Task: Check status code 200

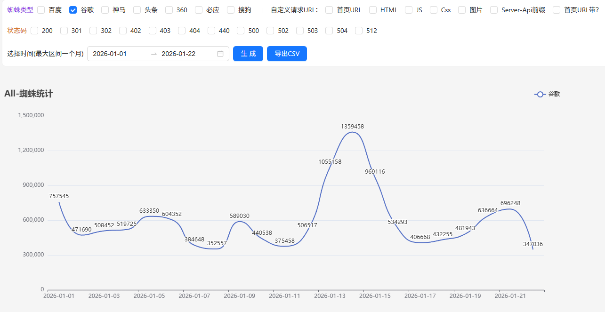Action: tap(34, 31)
